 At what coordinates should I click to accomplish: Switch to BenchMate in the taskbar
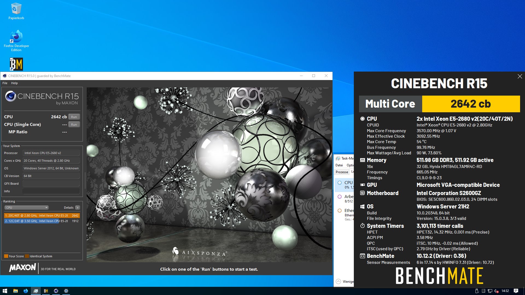tap(46, 291)
